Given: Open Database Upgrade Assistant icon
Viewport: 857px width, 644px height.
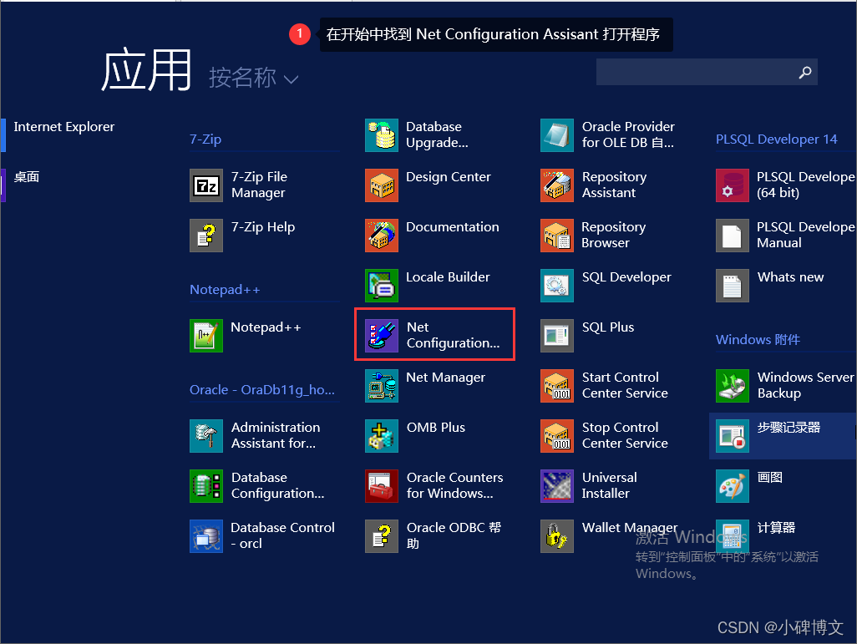Looking at the screenshot, I should 382,135.
